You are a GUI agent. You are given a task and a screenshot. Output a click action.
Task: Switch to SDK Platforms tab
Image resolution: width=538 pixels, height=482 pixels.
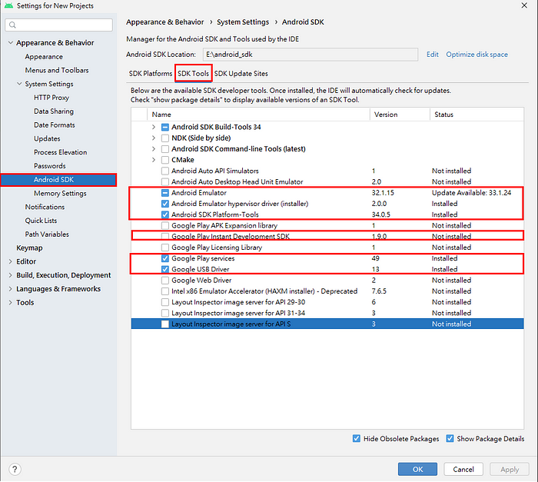point(151,74)
